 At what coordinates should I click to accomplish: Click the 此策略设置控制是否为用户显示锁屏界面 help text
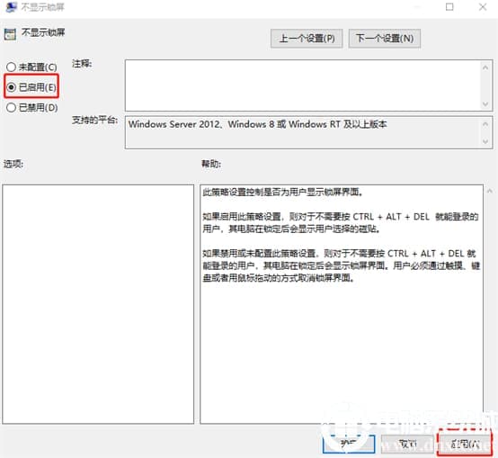click(x=282, y=192)
